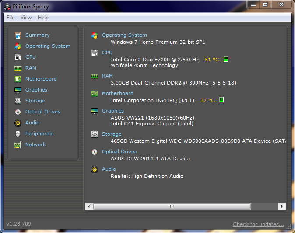Open Audio section in sidebar
The width and height of the screenshot is (295, 233).
(32, 123)
